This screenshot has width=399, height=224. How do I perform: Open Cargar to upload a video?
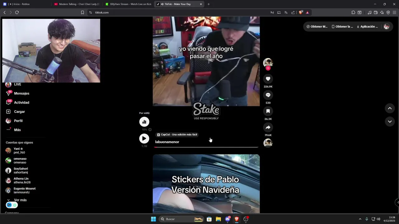click(x=16, y=112)
